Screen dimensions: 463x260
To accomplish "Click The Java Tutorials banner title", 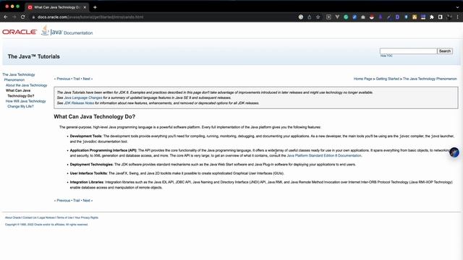I will (34, 56).
